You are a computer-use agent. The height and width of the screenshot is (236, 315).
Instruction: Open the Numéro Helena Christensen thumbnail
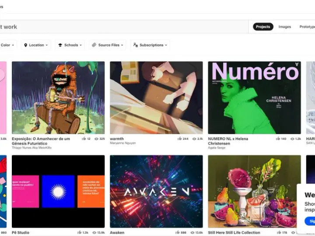(x=254, y=97)
